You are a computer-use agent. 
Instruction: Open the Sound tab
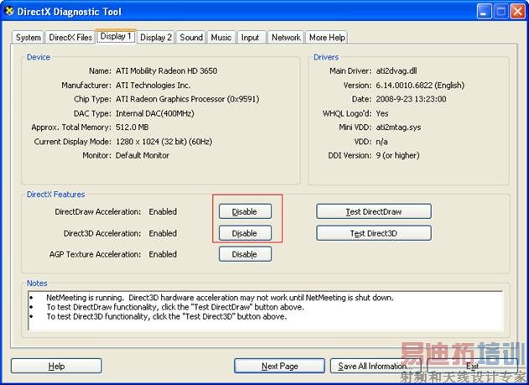(191, 38)
